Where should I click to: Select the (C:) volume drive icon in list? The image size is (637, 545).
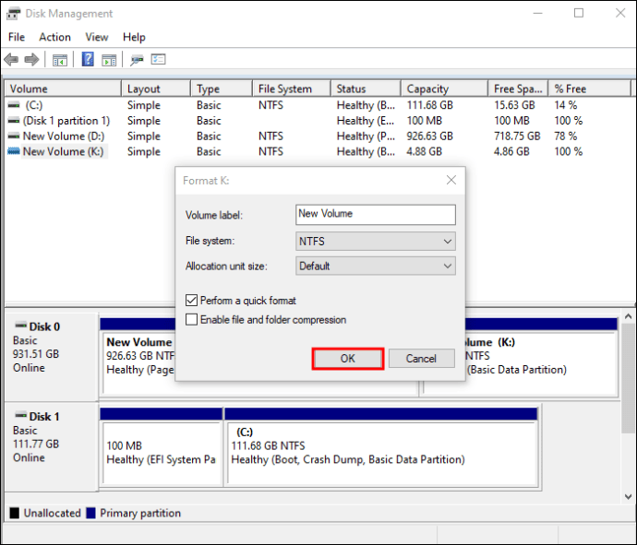(14, 105)
